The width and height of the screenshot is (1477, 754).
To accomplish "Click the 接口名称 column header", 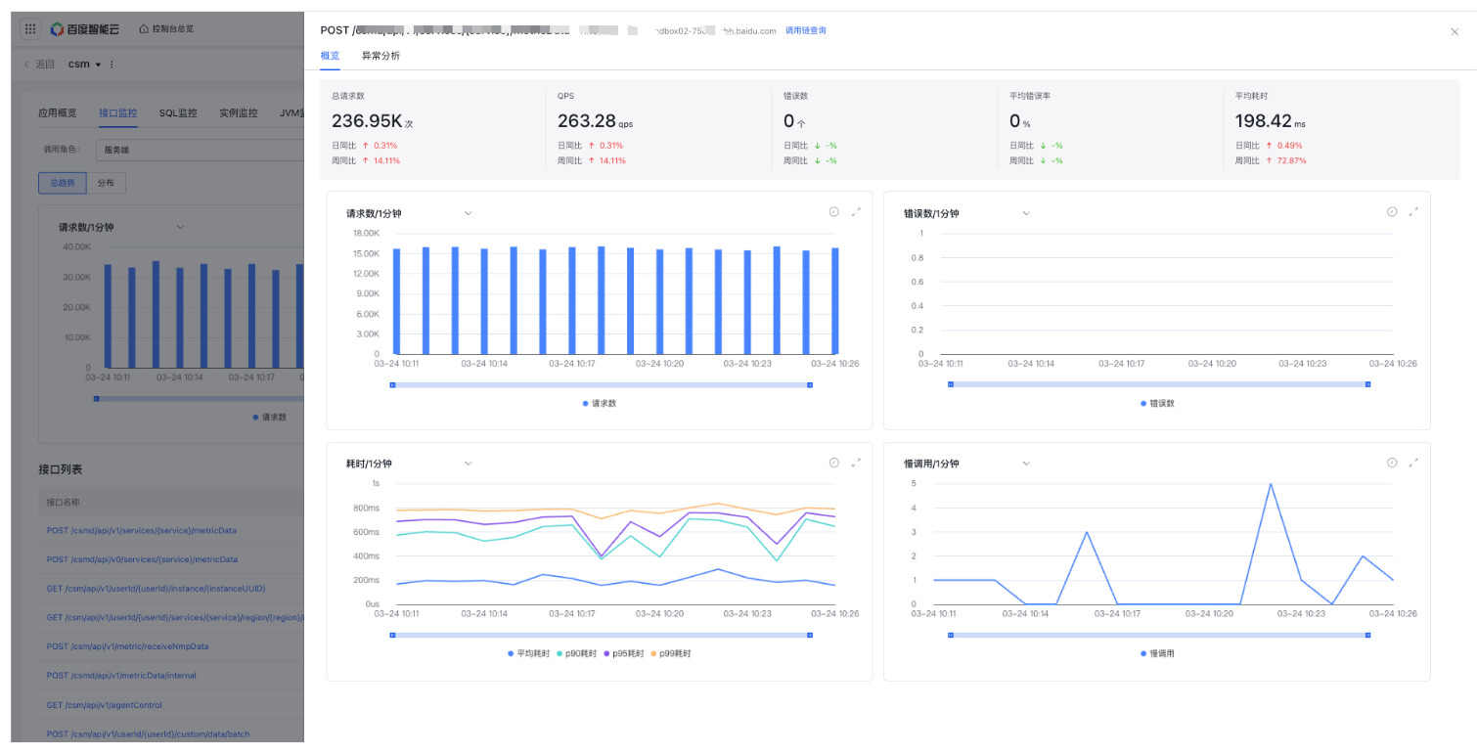I will pos(64,502).
